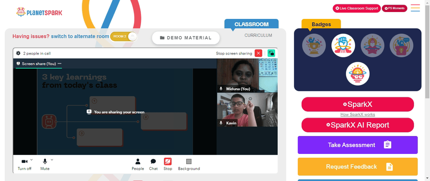Open the People panel
430x181 pixels.
[x=138, y=165]
